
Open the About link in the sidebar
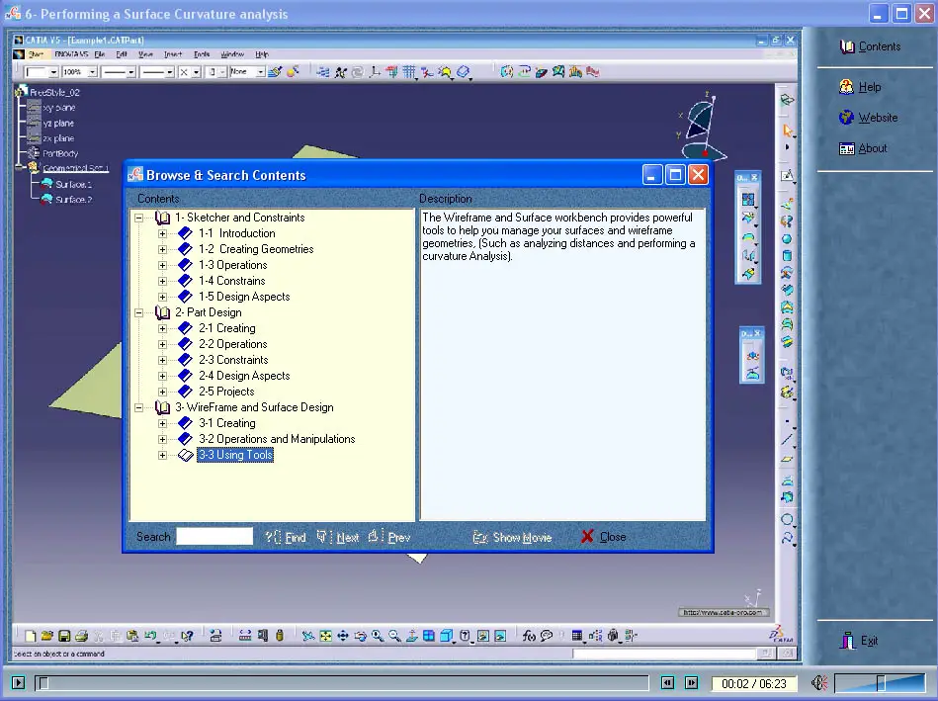(x=863, y=148)
